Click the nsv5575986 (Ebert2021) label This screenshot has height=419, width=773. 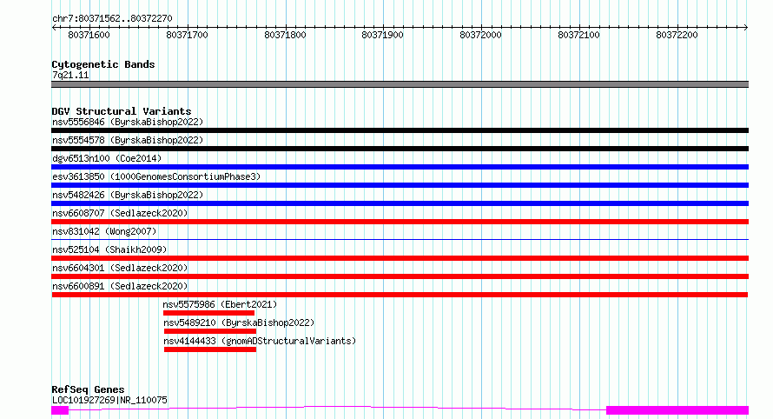point(220,304)
